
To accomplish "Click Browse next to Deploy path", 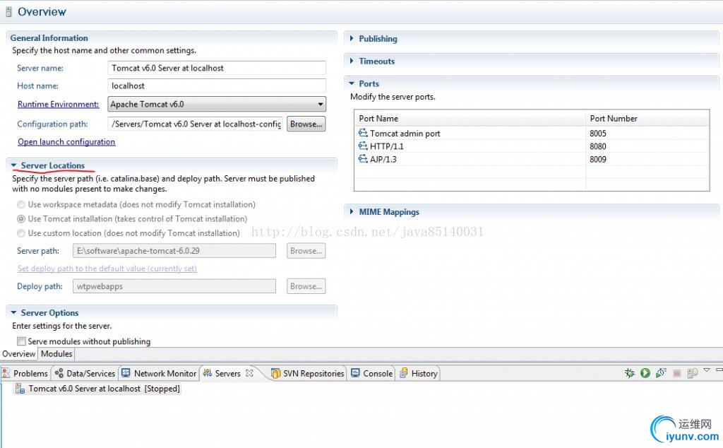I will [306, 286].
